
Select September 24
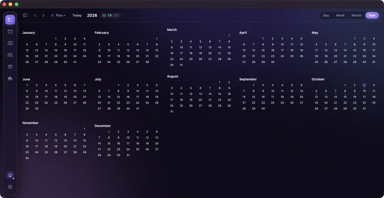(273, 103)
